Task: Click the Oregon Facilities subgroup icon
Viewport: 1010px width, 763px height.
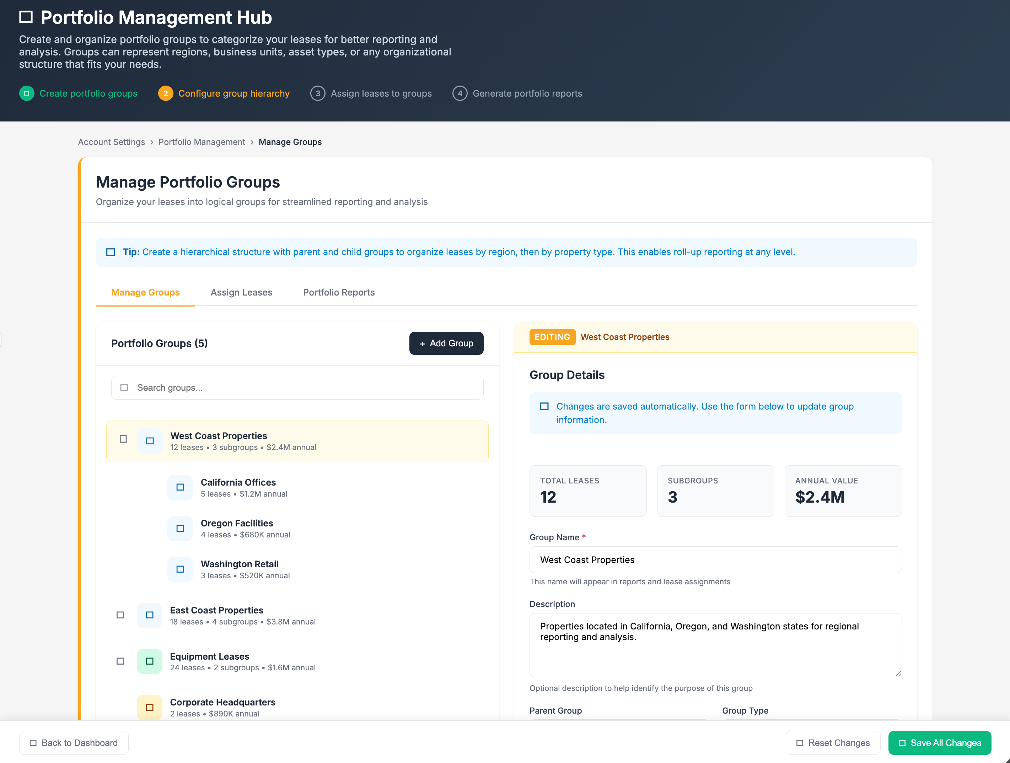Action: click(180, 528)
